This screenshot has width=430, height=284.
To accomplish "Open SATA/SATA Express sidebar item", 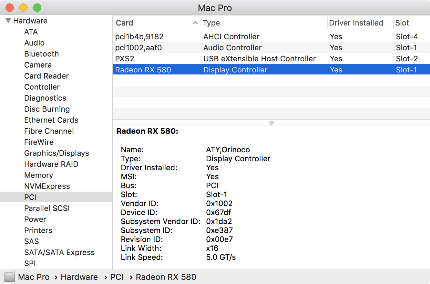I will (59, 252).
